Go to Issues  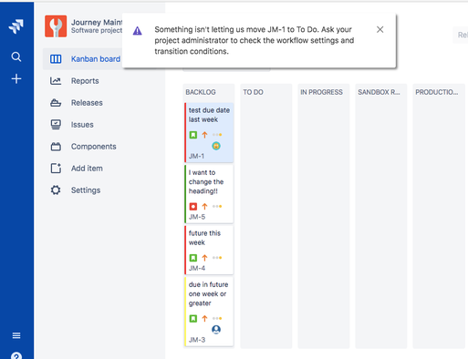point(82,125)
